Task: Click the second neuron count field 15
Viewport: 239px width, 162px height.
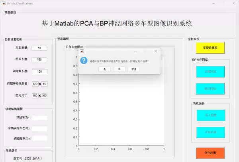Action: [45, 84]
